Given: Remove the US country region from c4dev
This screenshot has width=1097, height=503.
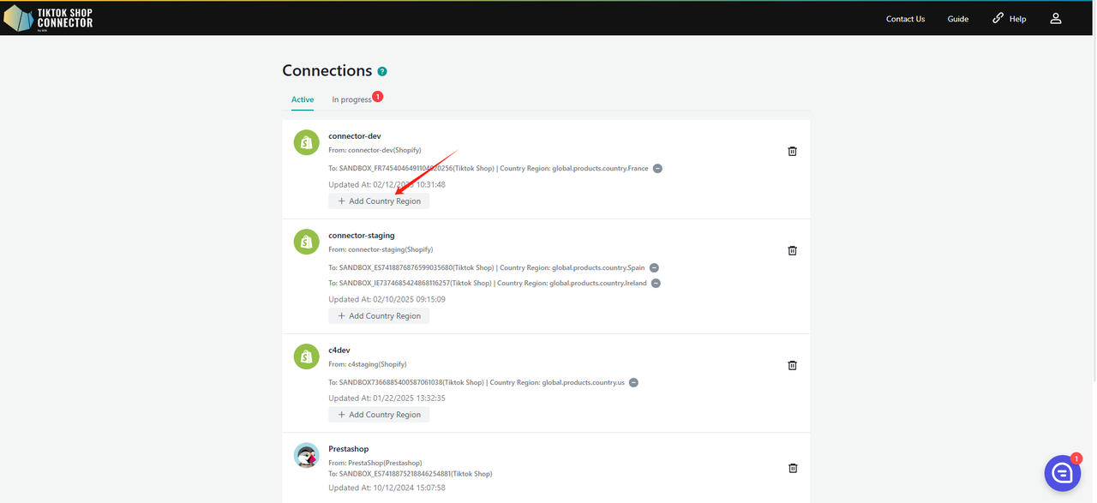Looking at the screenshot, I should [x=633, y=383].
